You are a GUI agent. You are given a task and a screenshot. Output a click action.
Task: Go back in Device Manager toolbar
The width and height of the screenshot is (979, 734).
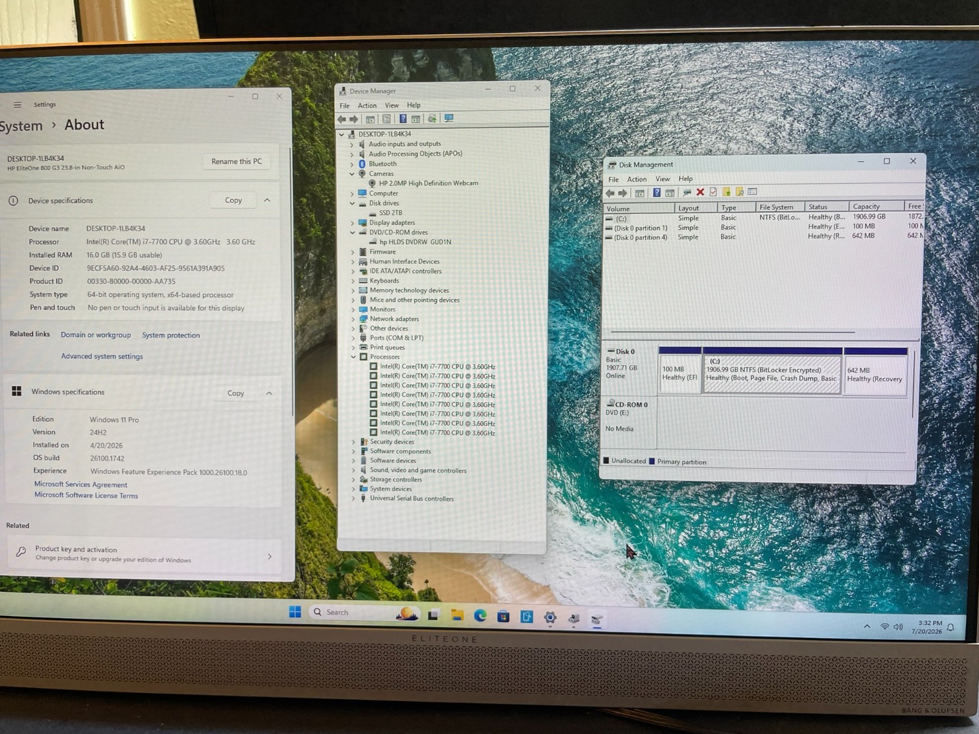click(342, 119)
